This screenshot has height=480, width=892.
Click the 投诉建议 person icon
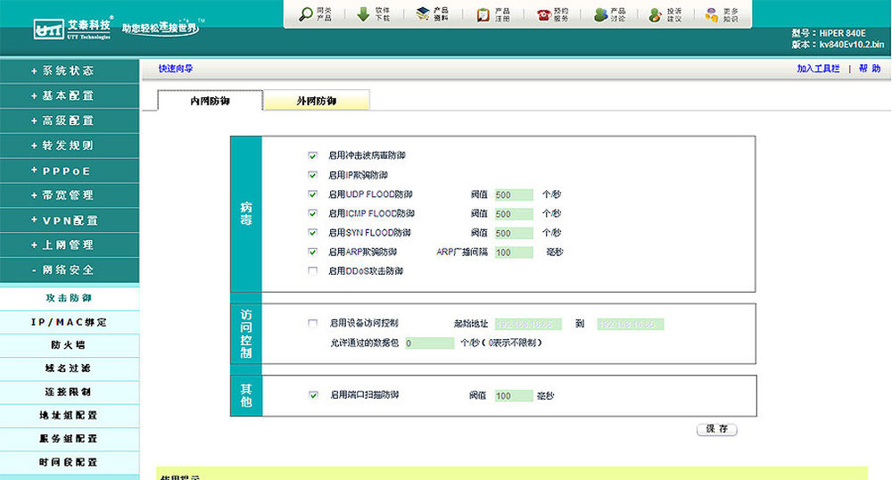tap(656, 14)
